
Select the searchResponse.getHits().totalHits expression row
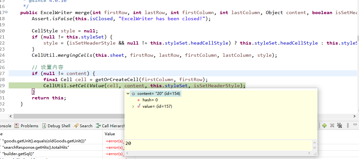(x=36, y=147)
